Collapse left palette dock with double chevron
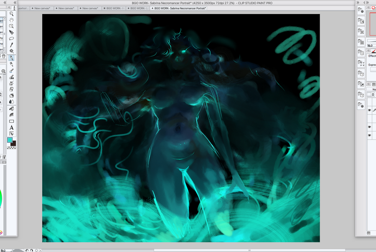Image resolution: width=376 pixels, height=252 pixels. point(5,3)
